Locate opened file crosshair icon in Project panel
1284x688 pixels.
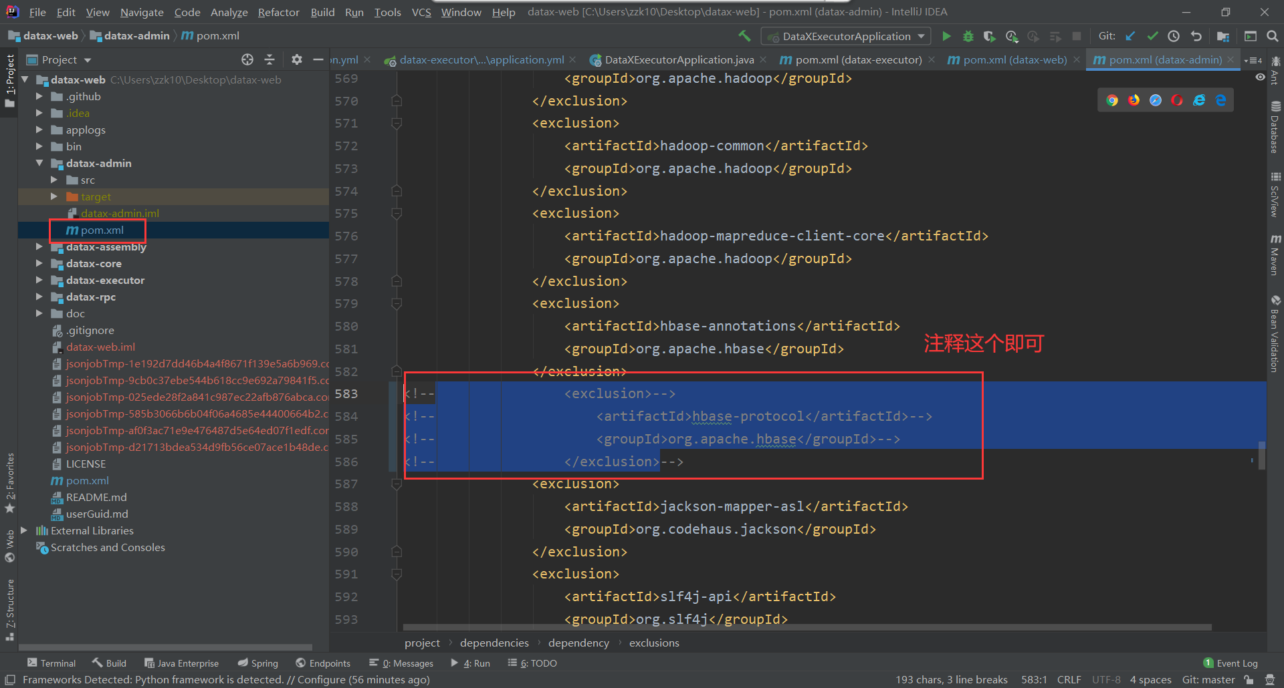point(247,59)
